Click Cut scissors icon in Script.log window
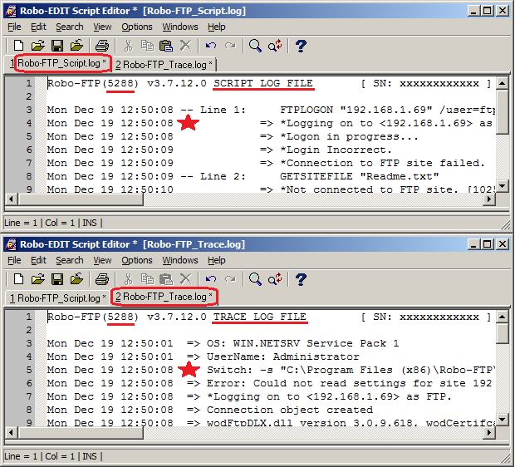The image size is (515, 467). pos(127,46)
